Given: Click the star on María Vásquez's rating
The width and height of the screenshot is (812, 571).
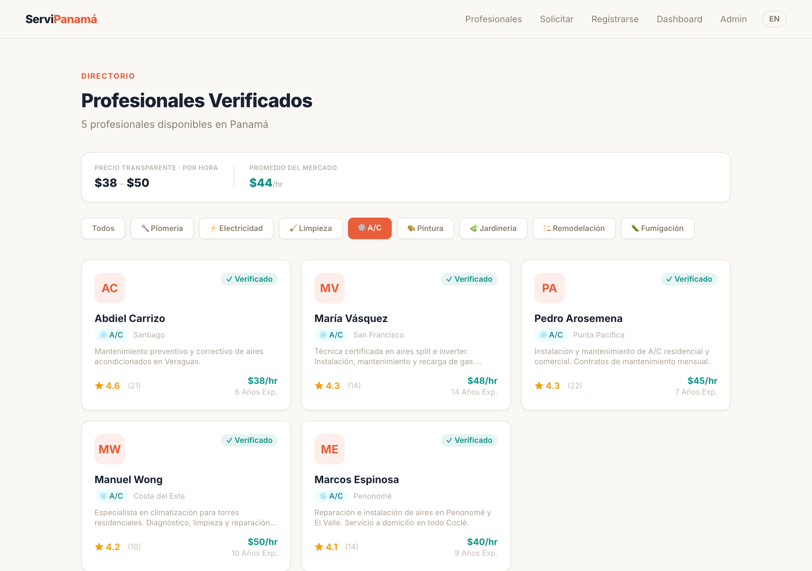Looking at the screenshot, I should (x=319, y=385).
